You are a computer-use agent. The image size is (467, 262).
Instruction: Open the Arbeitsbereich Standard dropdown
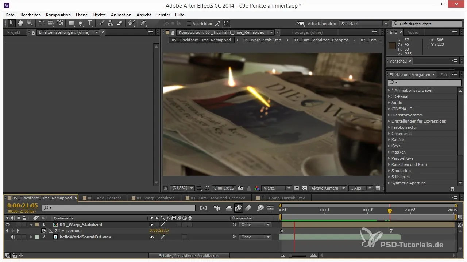pos(364,24)
